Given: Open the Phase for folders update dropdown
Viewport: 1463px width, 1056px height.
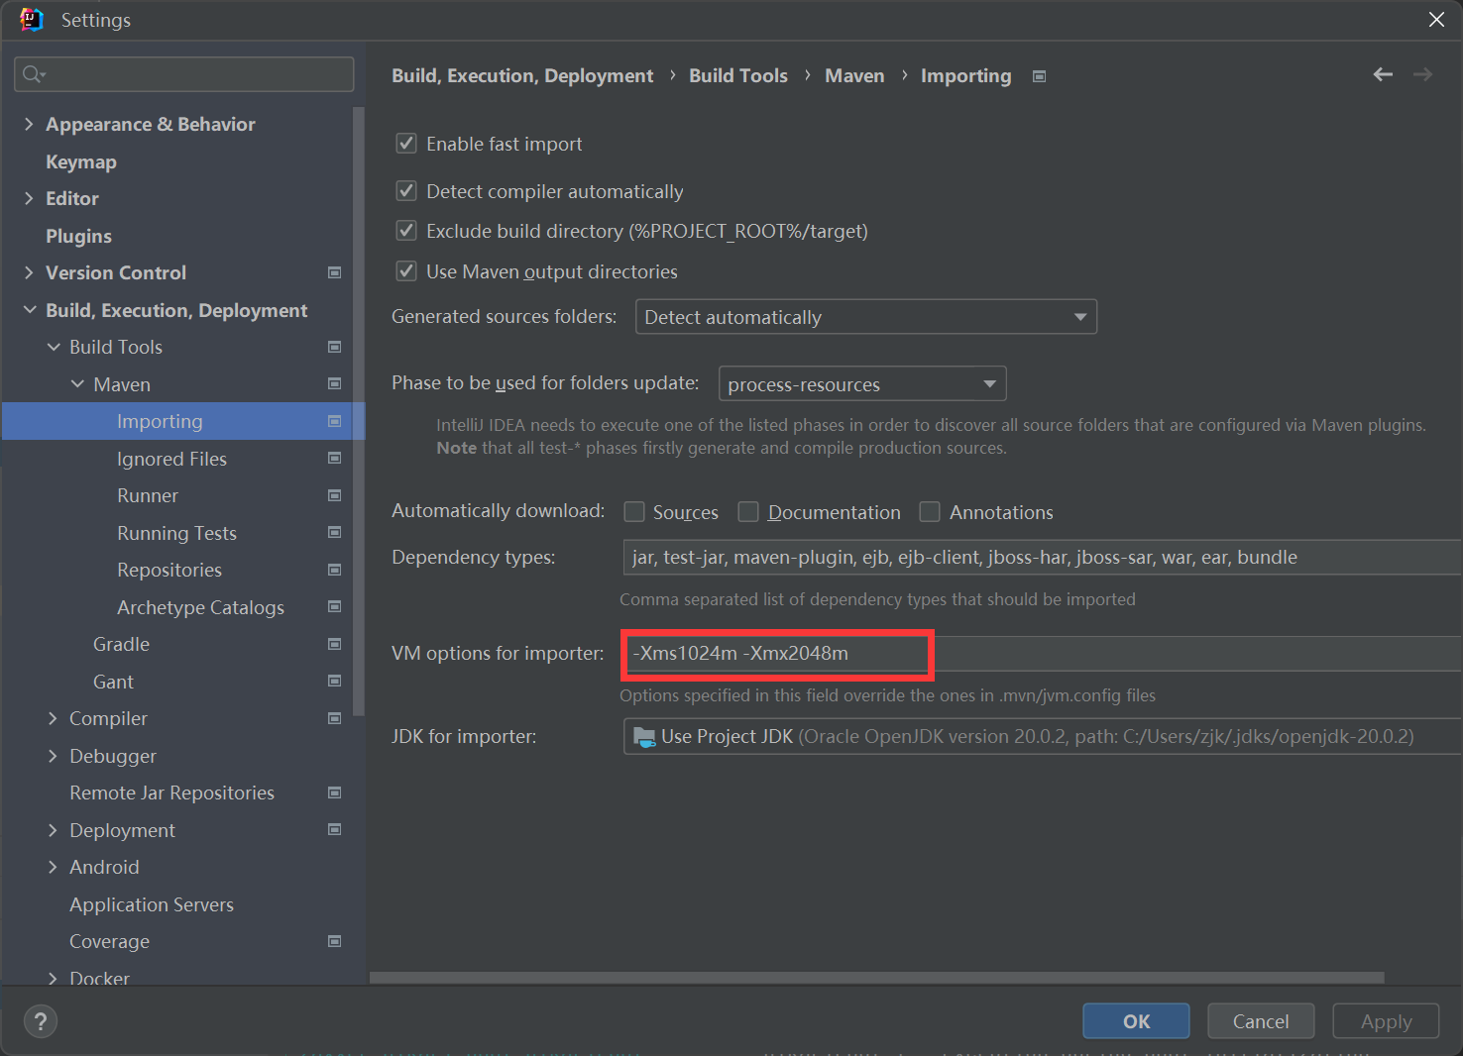Looking at the screenshot, I should [861, 384].
